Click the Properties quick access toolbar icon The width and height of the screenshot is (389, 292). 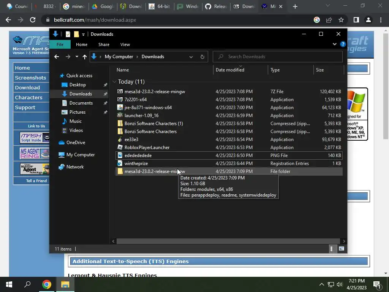[x=68, y=34]
